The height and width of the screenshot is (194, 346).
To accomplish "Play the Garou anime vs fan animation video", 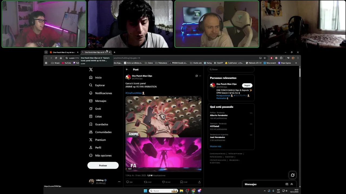I will [x=163, y=134].
